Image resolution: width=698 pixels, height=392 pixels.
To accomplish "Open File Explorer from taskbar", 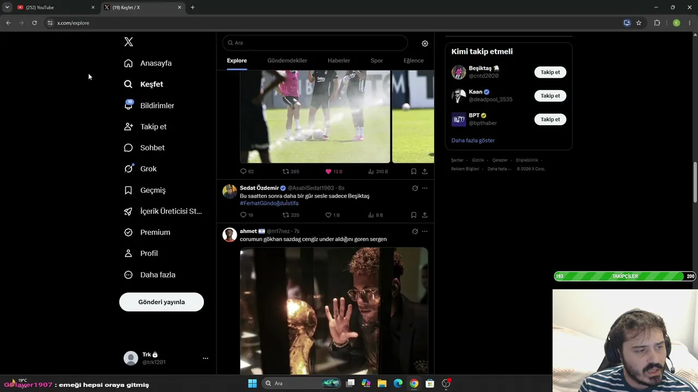I will click(382, 383).
